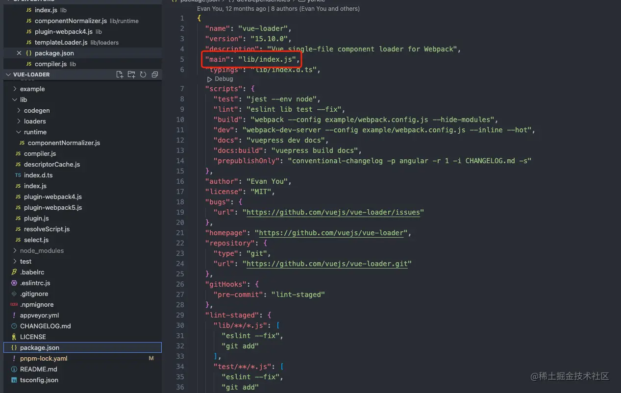Open select.js file
This screenshot has width=621, height=393.
(82, 240)
